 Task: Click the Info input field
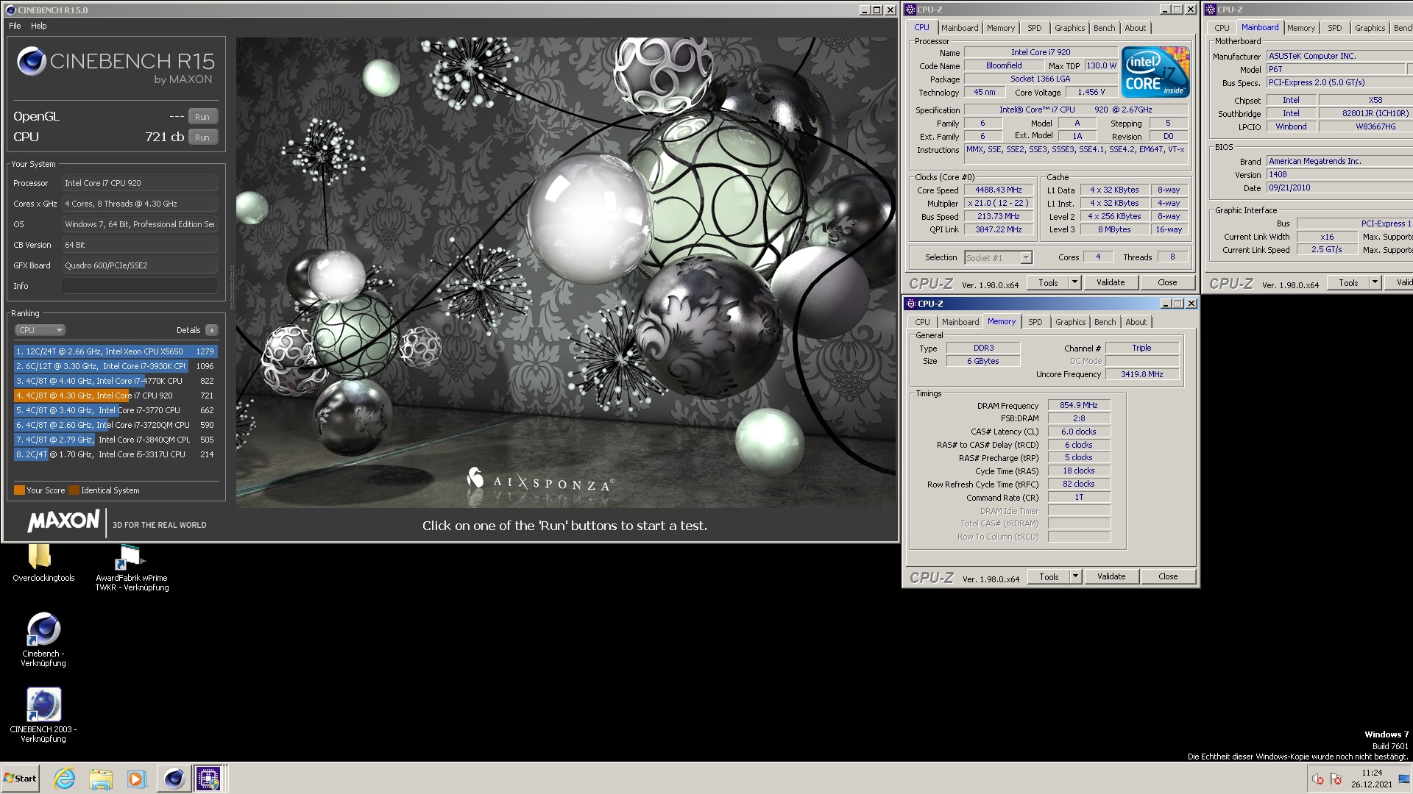(x=140, y=286)
